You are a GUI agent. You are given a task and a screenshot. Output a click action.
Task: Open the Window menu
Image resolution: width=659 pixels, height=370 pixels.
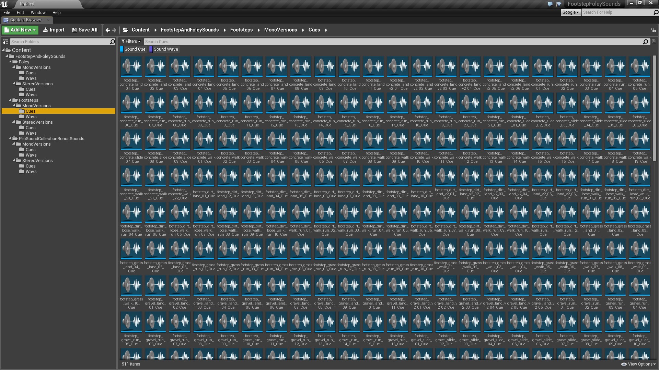tap(38, 12)
